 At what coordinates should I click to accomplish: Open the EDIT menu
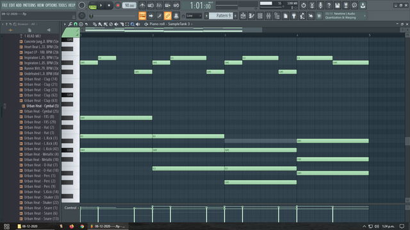point(12,5)
